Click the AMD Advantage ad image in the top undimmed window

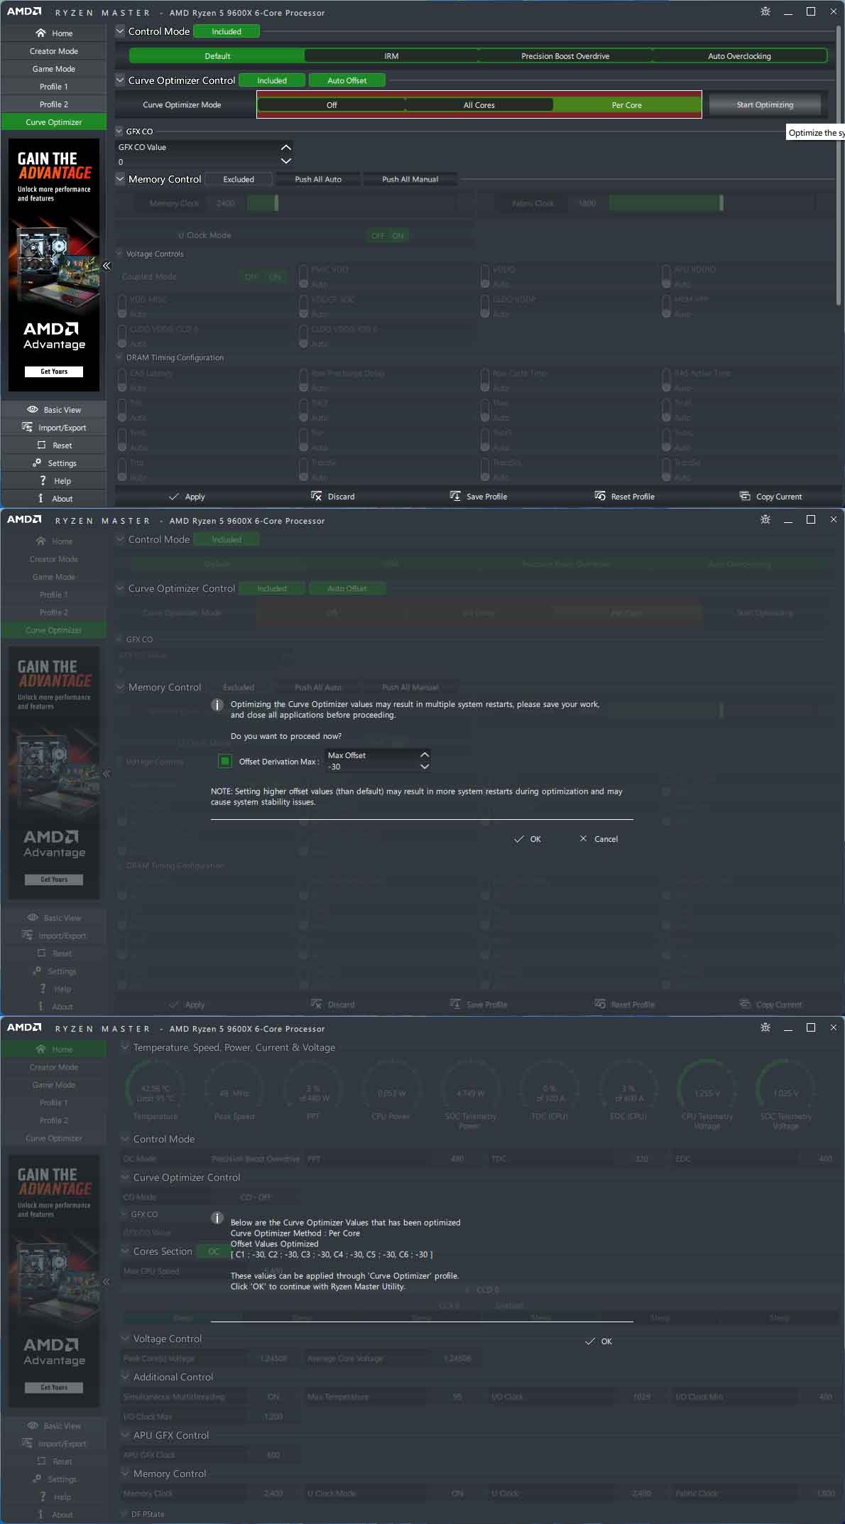click(x=54, y=265)
